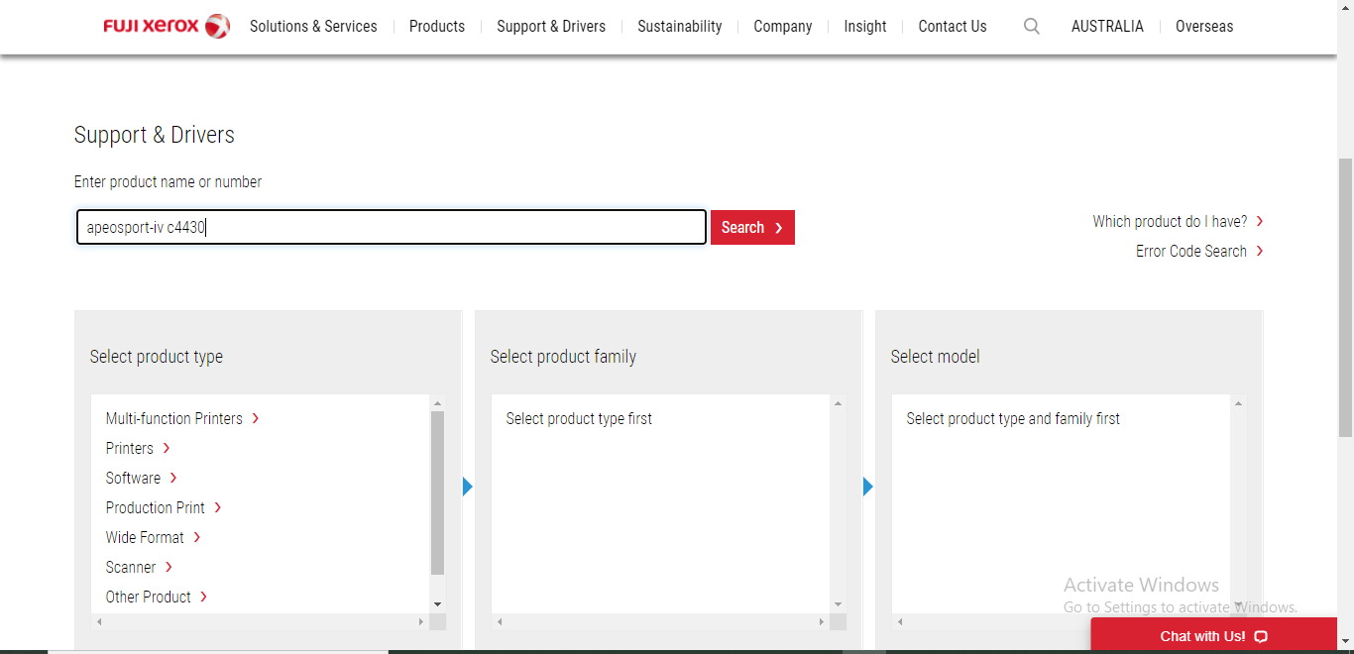
Task: Select AUSTRALIA region link
Action: (1107, 27)
